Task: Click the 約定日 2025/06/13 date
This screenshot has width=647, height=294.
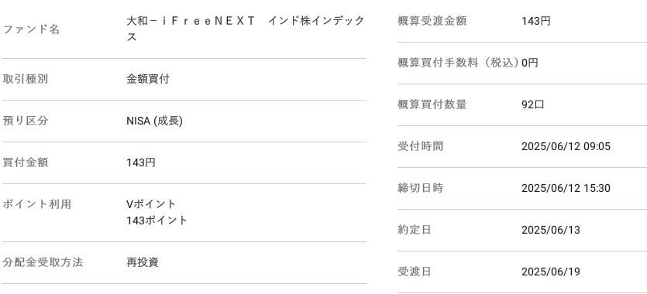Action: point(550,230)
